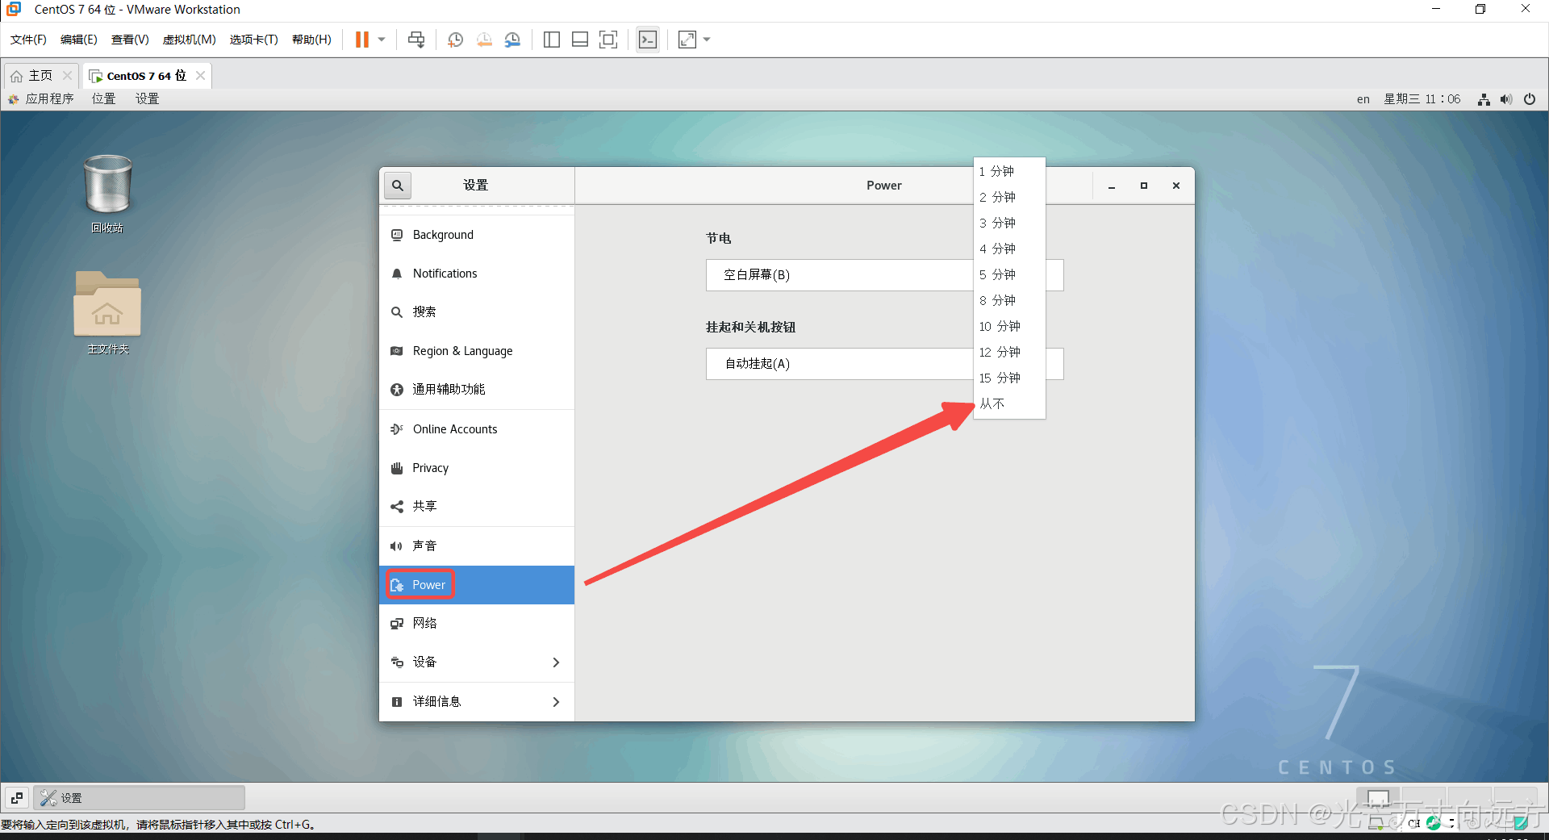Click the 自动挂起(A) row
This screenshot has width=1549, height=840.
pyautogui.click(x=884, y=364)
